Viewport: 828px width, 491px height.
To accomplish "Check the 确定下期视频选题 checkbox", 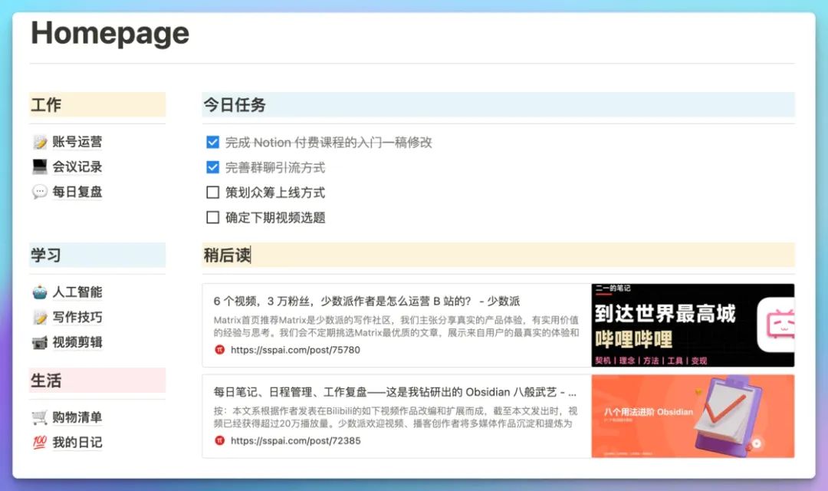I will pyautogui.click(x=213, y=217).
